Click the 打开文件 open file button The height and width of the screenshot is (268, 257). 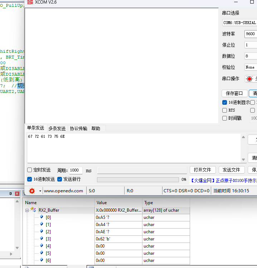click(x=203, y=170)
